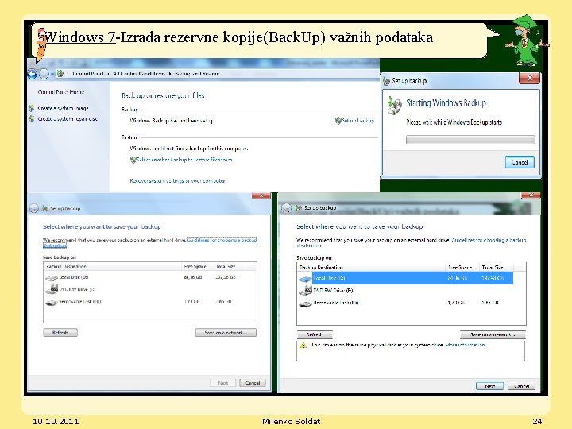Click Save on a network in right window
The height and width of the screenshot is (429, 572).
493,335
